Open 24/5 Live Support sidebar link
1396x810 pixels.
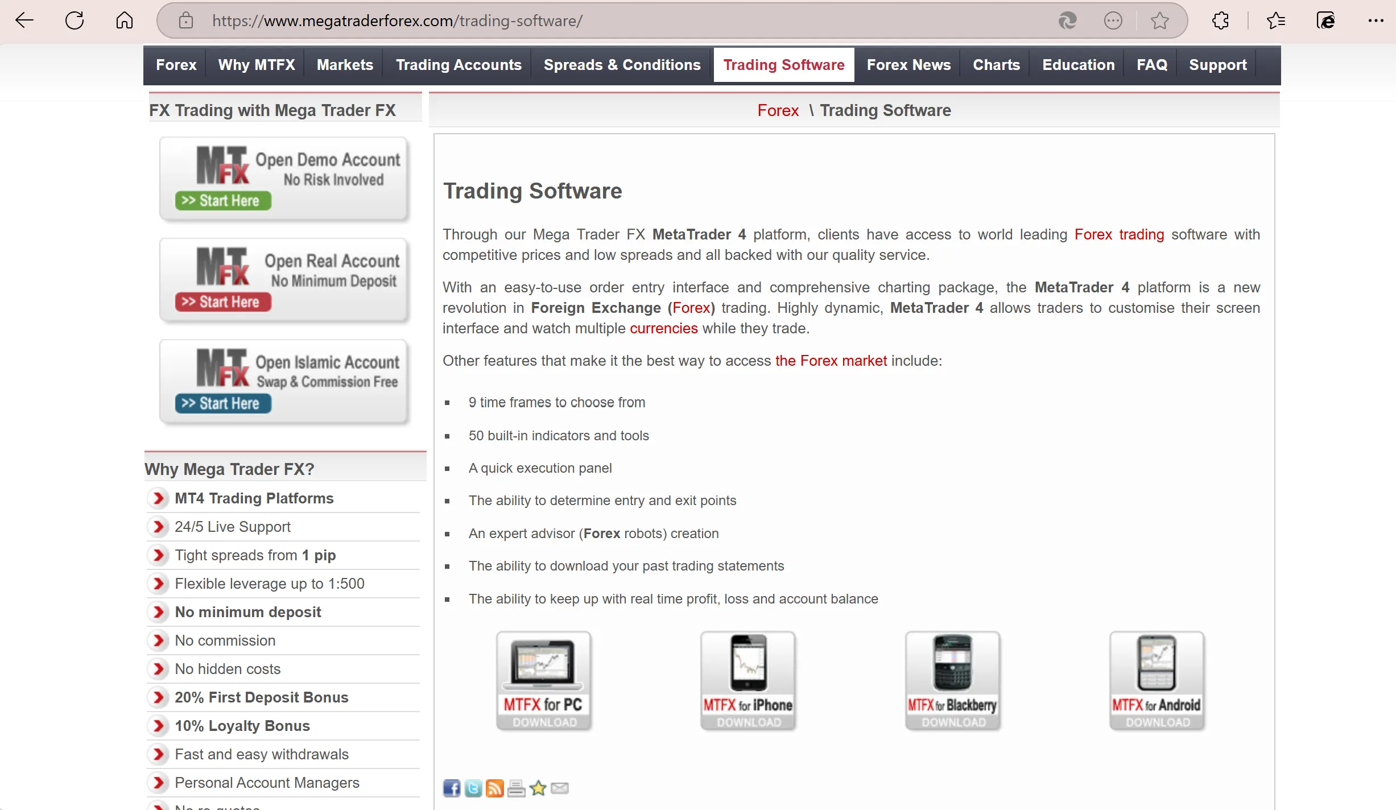coord(233,527)
